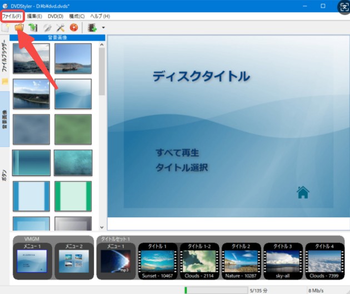The width and height of the screenshot is (350, 294).
Task: Click the 8 Mb/s bitrate status
Action: [316, 291]
